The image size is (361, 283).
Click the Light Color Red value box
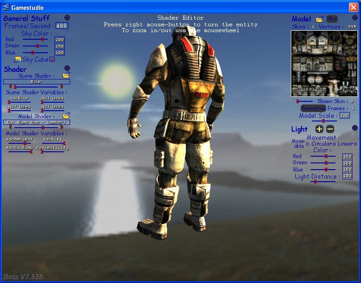tap(347, 157)
